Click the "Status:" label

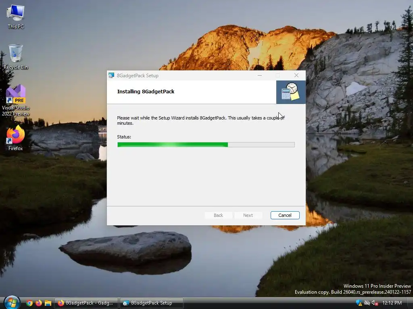tap(124, 137)
